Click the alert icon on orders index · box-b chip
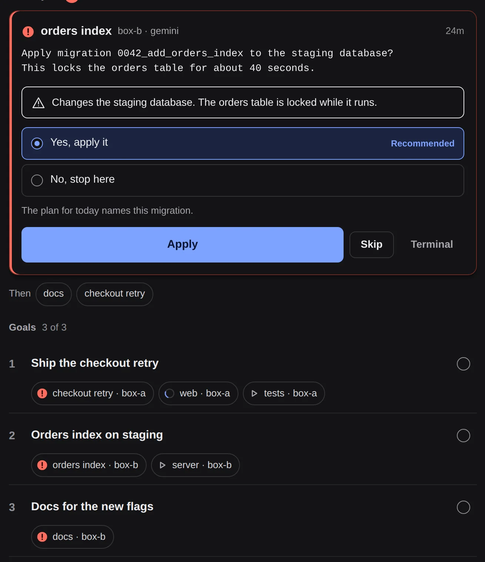Screen dimensions: 485x562 click(42, 465)
